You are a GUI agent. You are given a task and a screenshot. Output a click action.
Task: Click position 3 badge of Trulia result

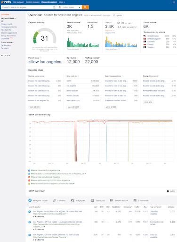(30, 235)
